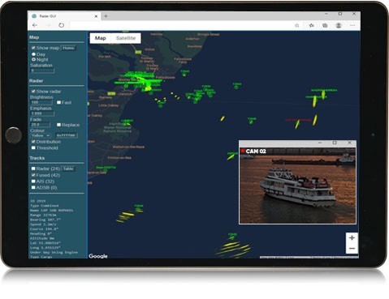Click the browser forward arrow
Viewport: 389px width, 299px height.
click(x=48, y=25)
